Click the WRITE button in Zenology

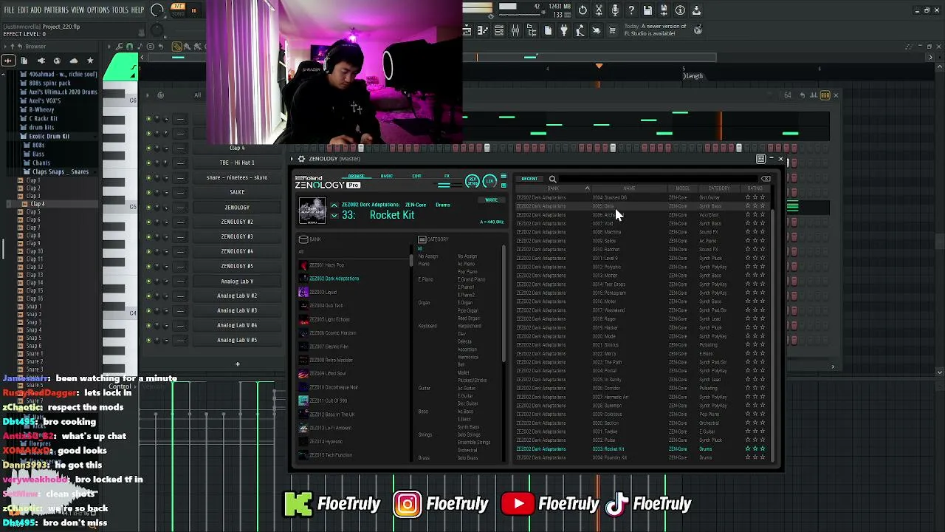point(491,200)
